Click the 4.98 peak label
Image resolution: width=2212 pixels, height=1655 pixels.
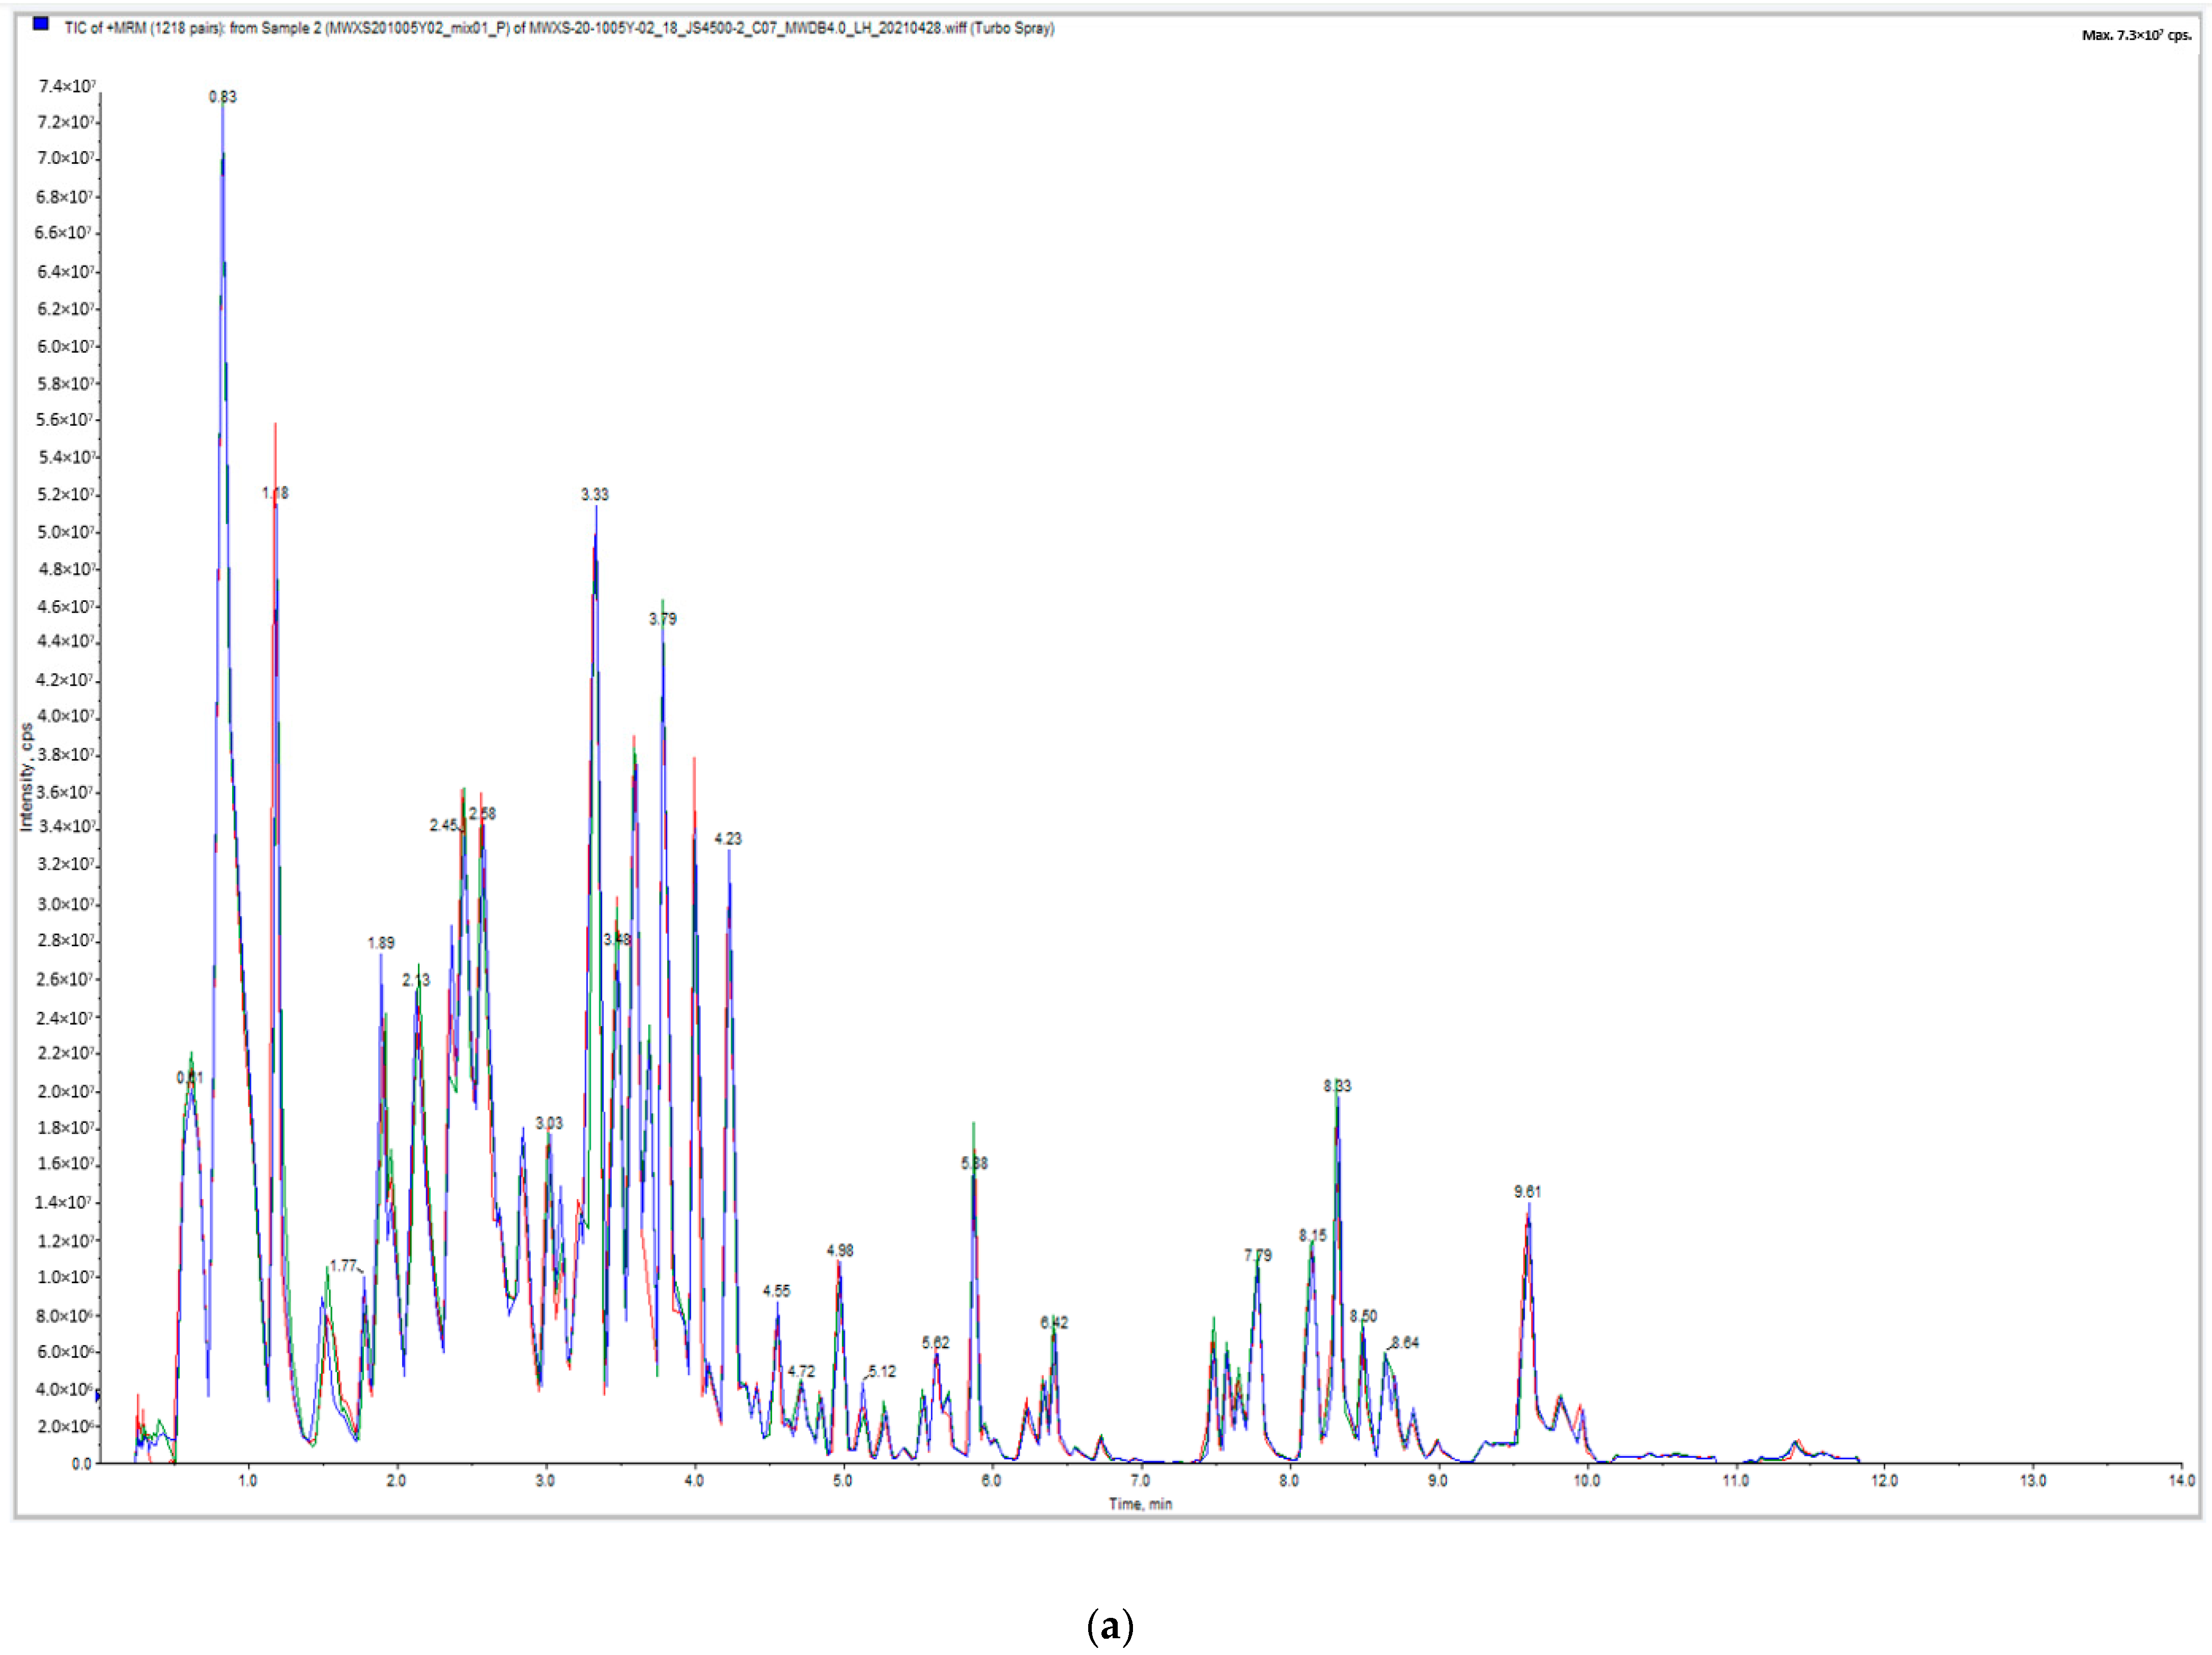(x=839, y=1250)
